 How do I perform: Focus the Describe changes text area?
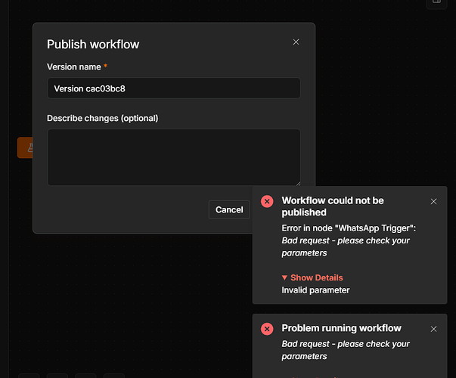174,157
